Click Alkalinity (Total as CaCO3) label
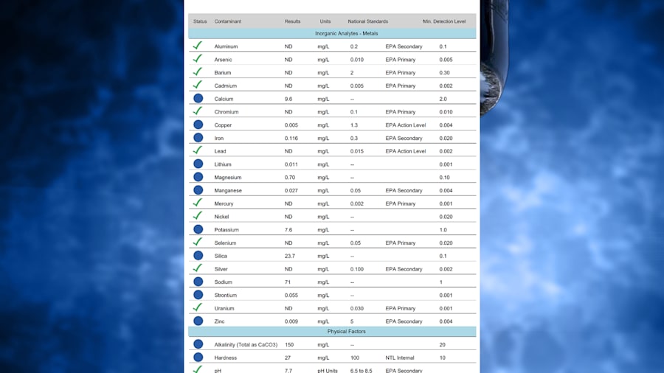 pyautogui.click(x=246, y=345)
